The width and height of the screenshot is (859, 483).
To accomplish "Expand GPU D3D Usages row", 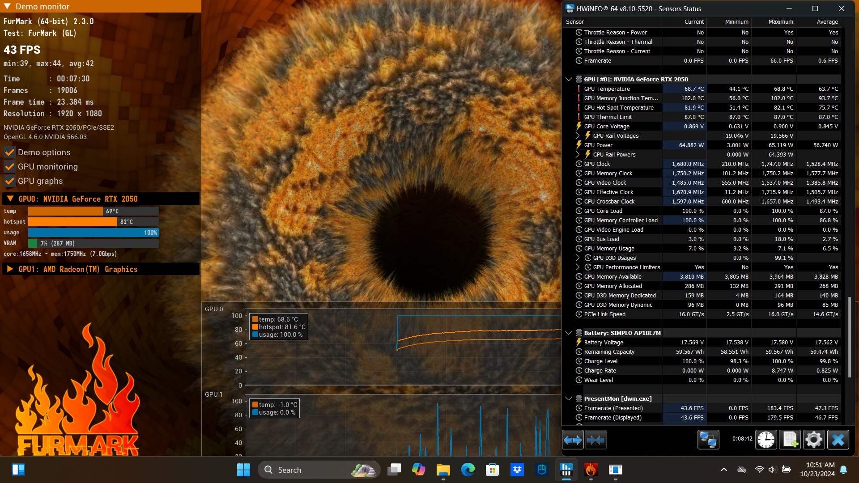I will pos(578,258).
